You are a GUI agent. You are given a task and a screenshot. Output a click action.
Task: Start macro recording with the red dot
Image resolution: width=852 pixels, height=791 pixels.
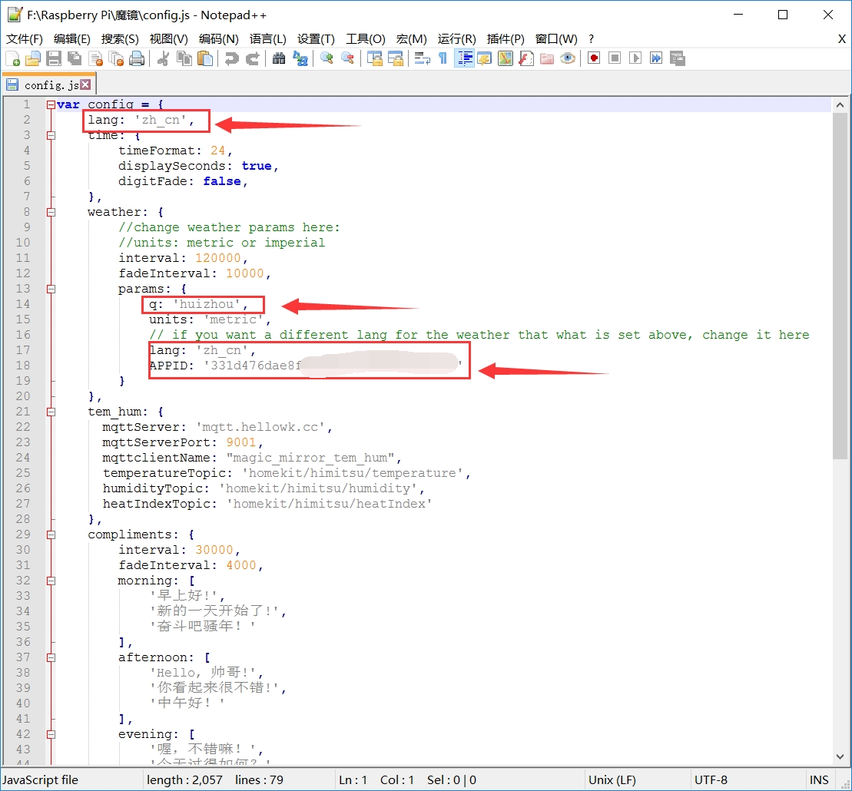coord(593,58)
